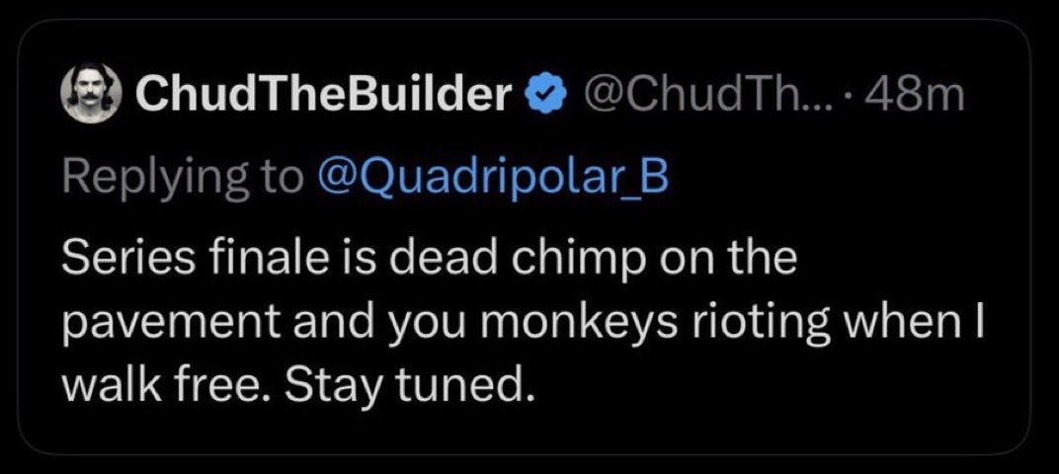Click the empty area of tweet card
1059x474 pixels.
(810, 405)
